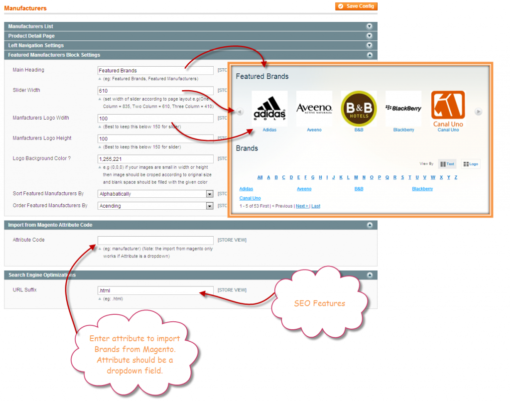Expand Left Navigation Settings section

coord(369,45)
